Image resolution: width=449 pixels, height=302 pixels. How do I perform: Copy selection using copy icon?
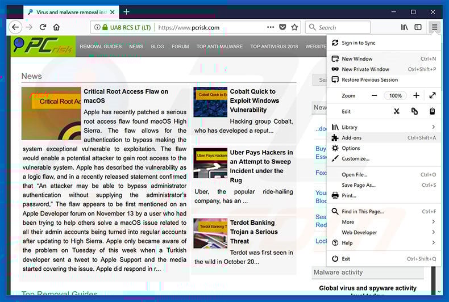coord(414,111)
